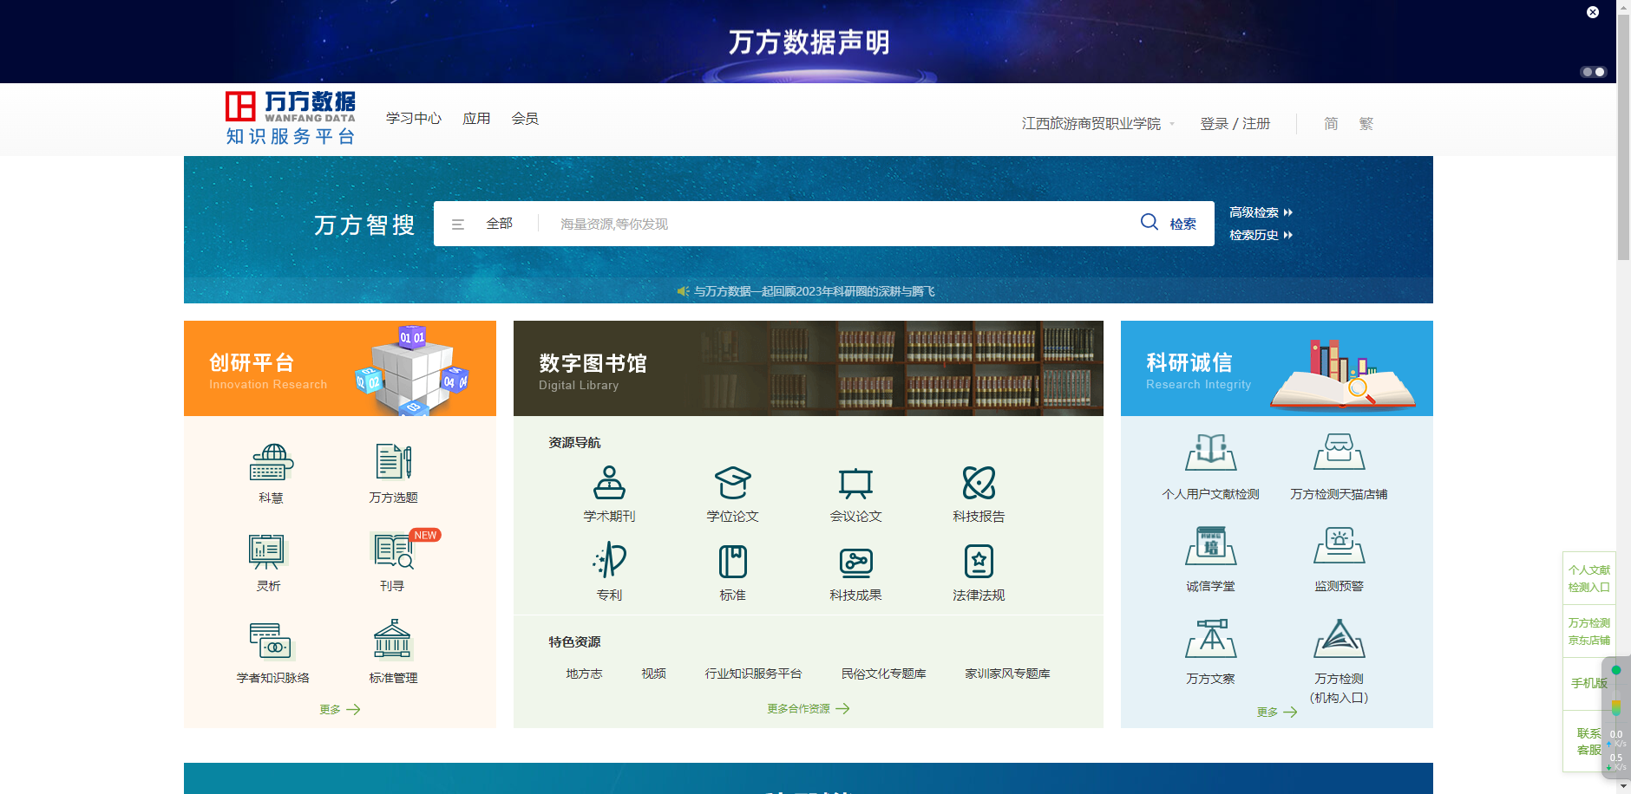This screenshot has width=1631, height=794.
Task: Toggle the banner carousel indicator dots
Action: click(1593, 72)
